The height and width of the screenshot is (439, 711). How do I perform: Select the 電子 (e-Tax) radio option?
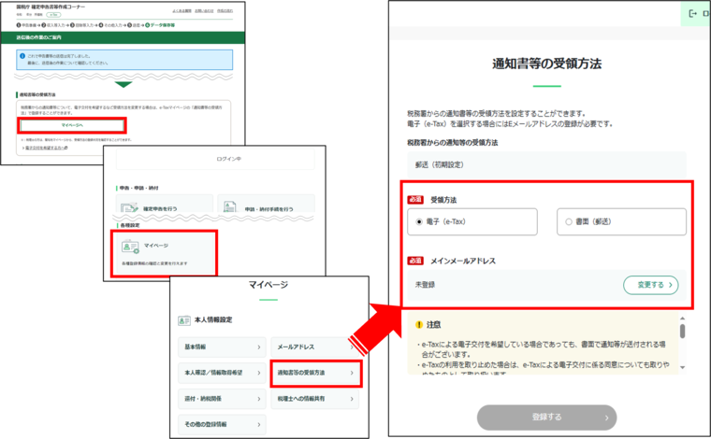(472, 221)
